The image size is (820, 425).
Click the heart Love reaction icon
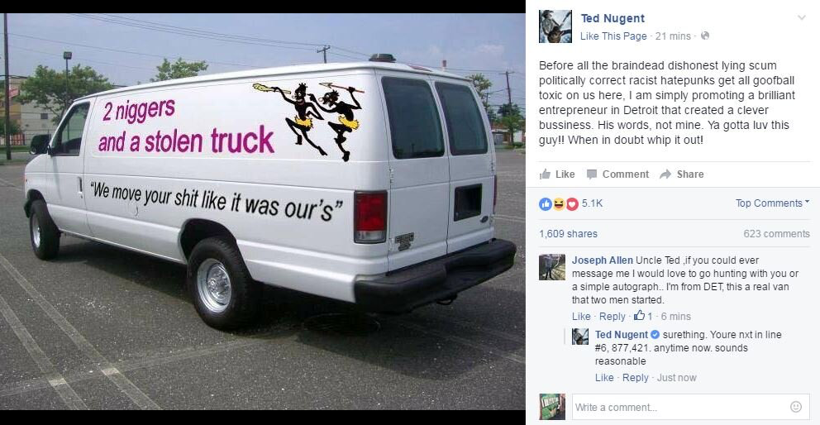click(x=571, y=203)
